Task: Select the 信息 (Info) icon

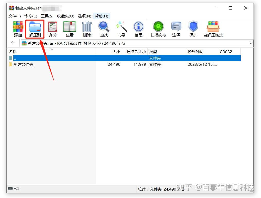Action: [138, 28]
